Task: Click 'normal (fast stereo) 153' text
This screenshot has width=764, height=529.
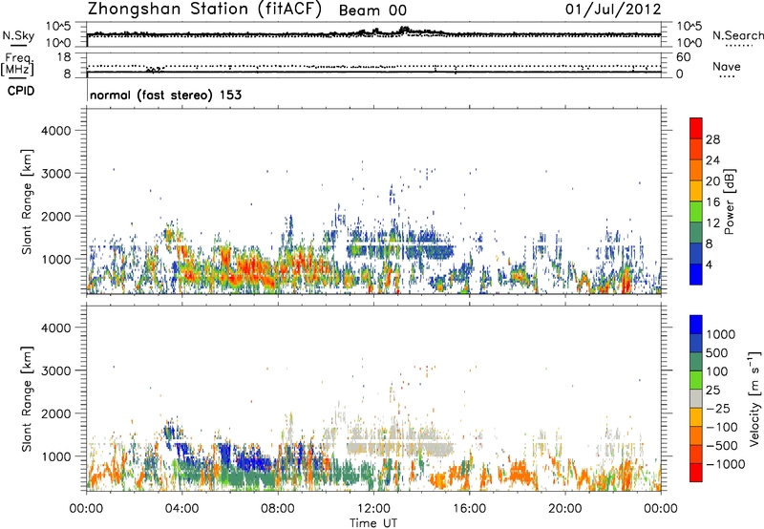Action: tap(165, 95)
